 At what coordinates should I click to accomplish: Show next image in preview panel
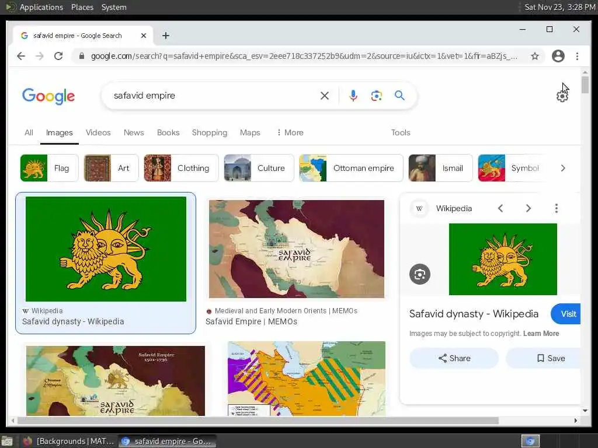(x=528, y=208)
